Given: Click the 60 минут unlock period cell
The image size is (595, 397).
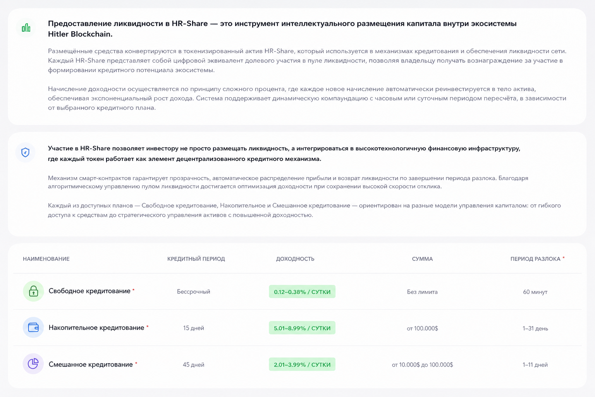Looking at the screenshot, I should coord(535,292).
